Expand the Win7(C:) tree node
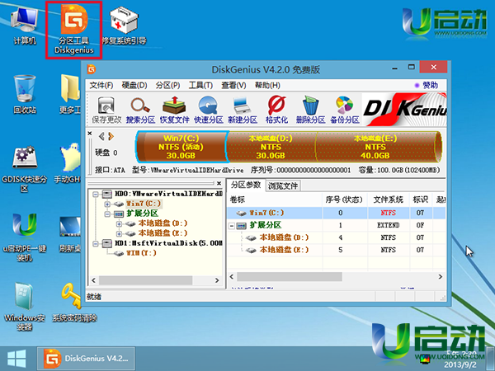Viewport: 495px width, 371px height. click(107, 204)
